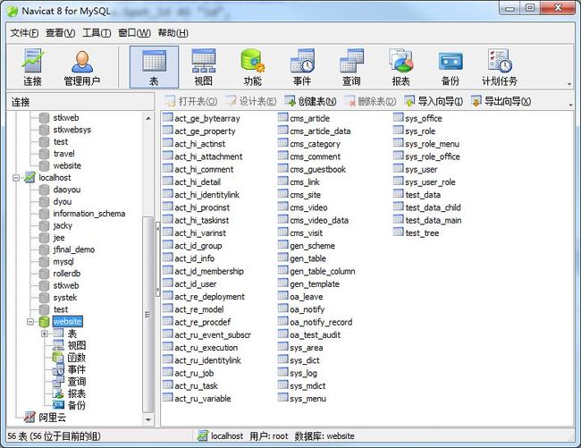Select table oa_notify_record
The height and width of the screenshot is (448, 581).
pyautogui.click(x=321, y=322)
